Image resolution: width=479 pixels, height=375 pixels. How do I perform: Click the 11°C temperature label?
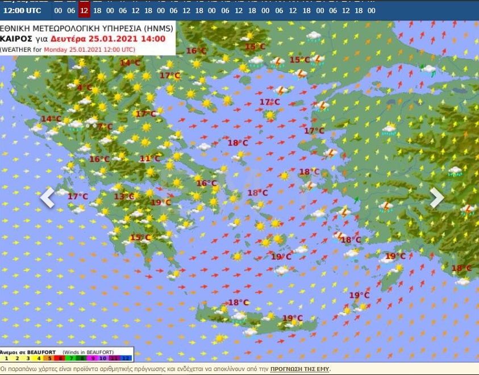(149, 159)
